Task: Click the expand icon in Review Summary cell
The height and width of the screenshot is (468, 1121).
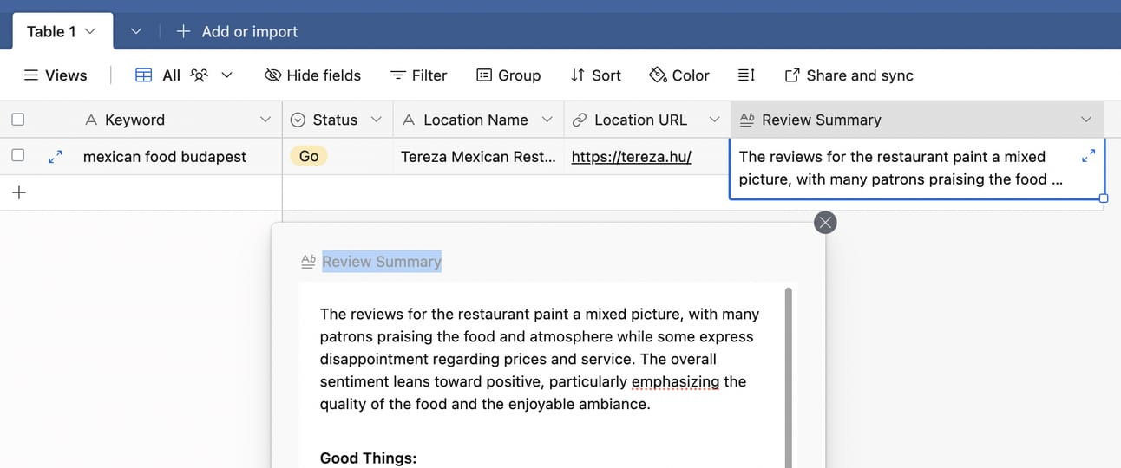Action: tap(1090, 157)
